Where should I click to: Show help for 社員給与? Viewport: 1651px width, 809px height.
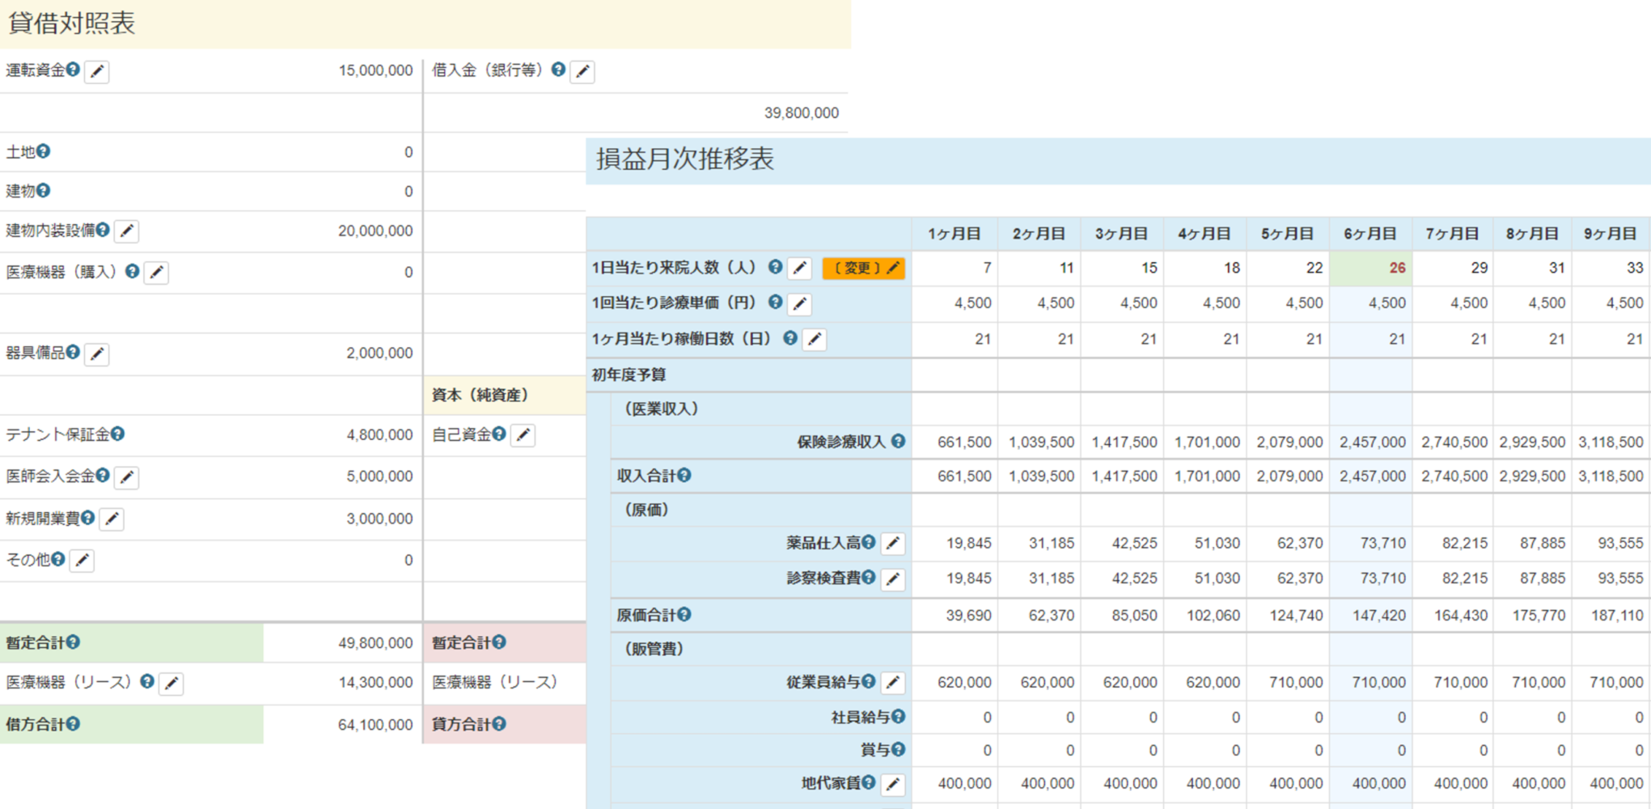(898, 716)
